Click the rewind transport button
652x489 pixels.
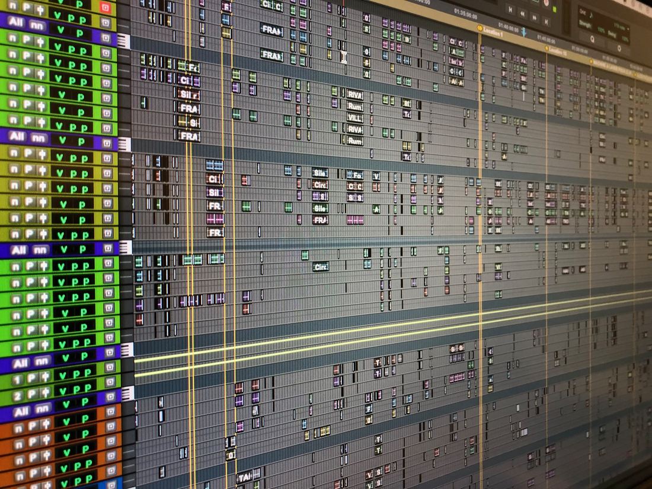pyautogui.click(x=523, y=13)
